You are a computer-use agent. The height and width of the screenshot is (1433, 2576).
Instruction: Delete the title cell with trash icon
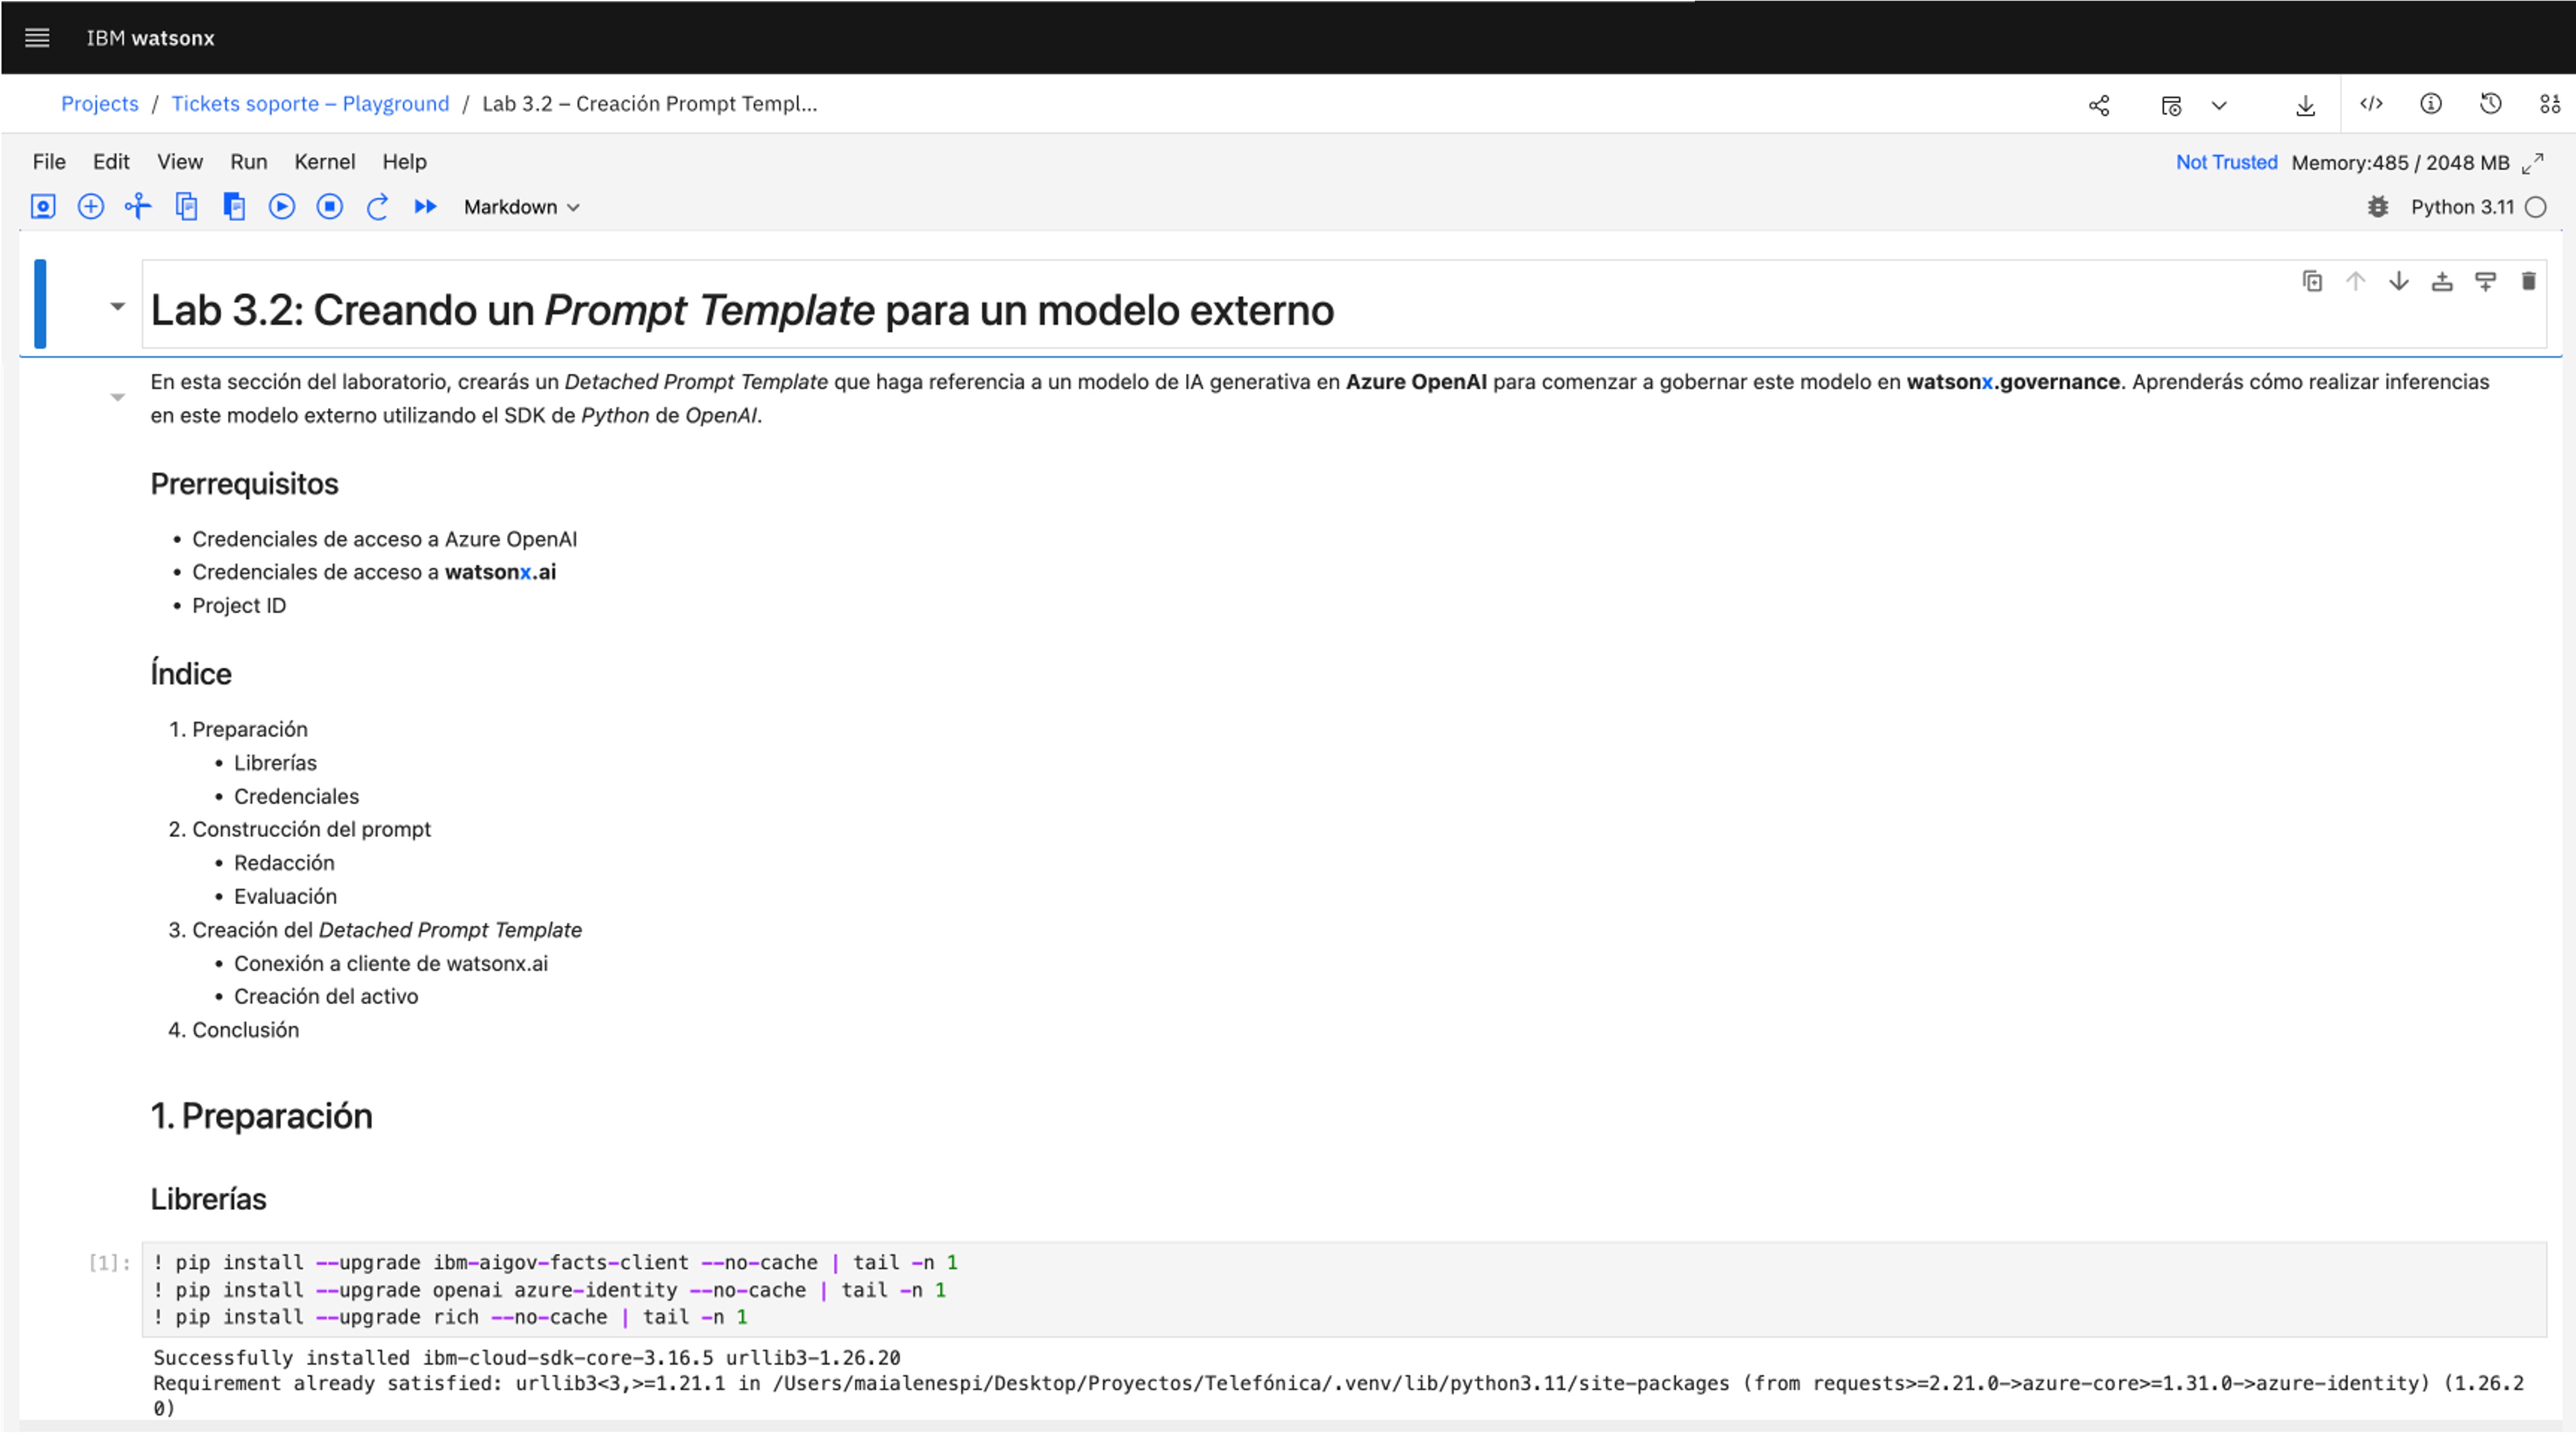click(x=2528, y=282)
